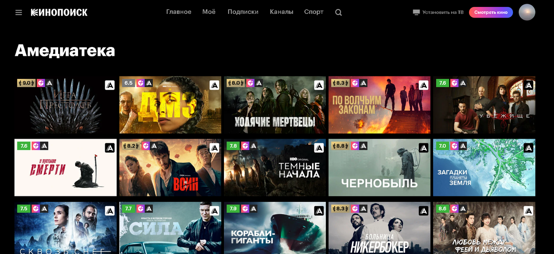The width and height of the screenshot is (554, 254).
Task: Click the Амедиатека page heading
Action: (65, 51)
